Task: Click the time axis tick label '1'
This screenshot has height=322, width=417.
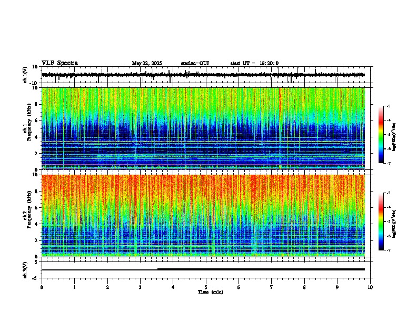Action: point(74,287)
